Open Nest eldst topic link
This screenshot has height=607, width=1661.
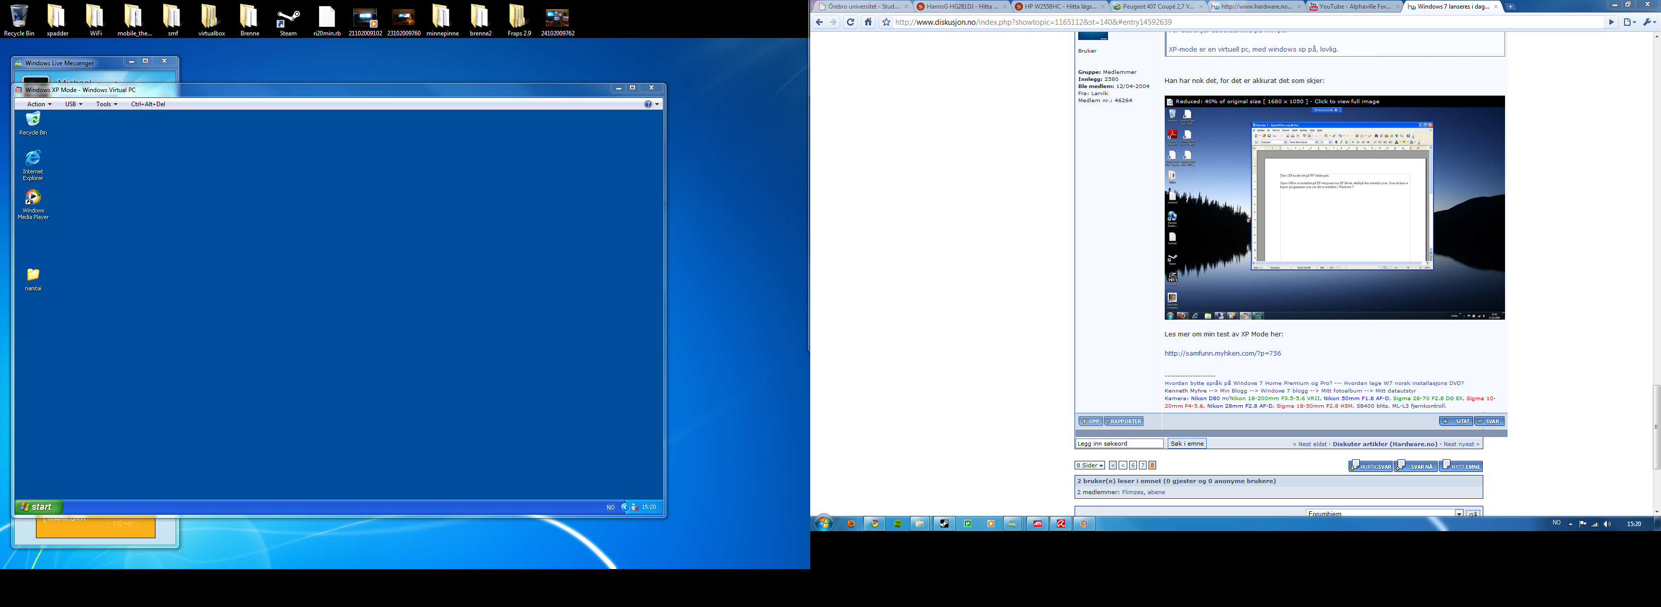click(1312, 444)
